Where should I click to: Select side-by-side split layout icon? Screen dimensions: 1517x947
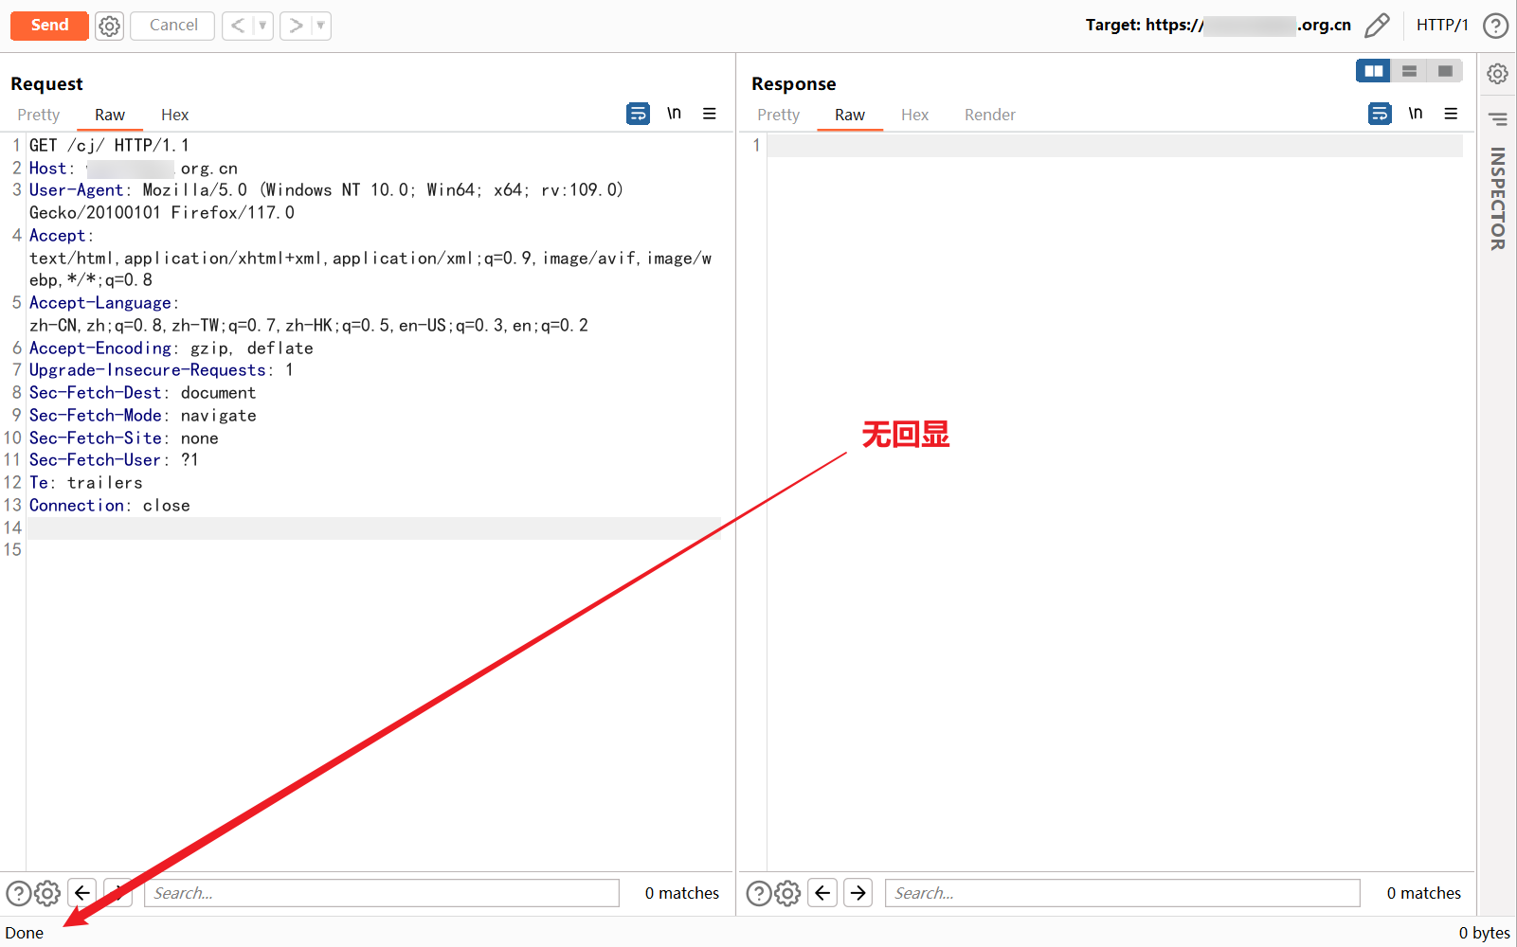click(1373, 71)
